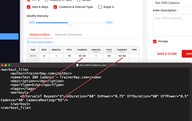
Task: Click the SAVE & CLONE button
Action: pyautogui.click(x=167, y=54)
